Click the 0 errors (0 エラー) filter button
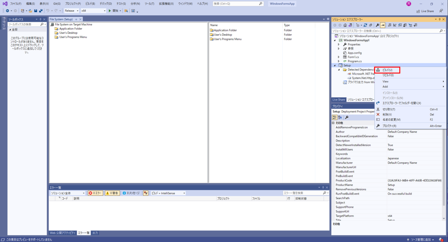Image resolution: width=448 pixels, height=242 pixels. pyautogui.click(x=96, y=193)
